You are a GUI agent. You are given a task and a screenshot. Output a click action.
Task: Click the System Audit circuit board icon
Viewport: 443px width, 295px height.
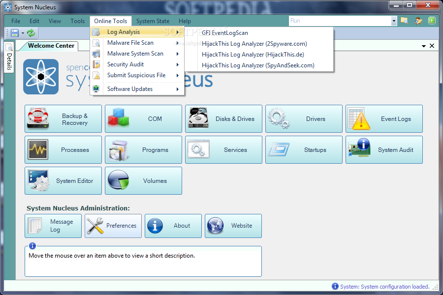tap(359, 147)
